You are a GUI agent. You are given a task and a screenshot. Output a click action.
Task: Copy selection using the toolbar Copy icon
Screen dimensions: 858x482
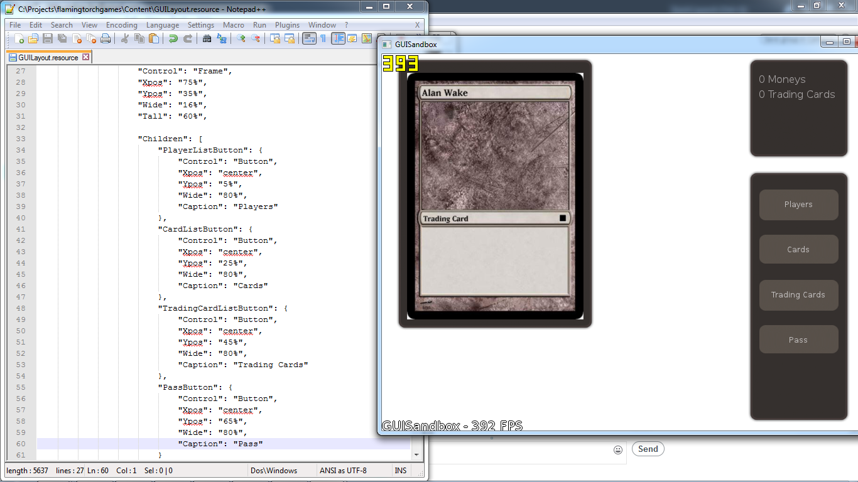(x=139, y=38)
